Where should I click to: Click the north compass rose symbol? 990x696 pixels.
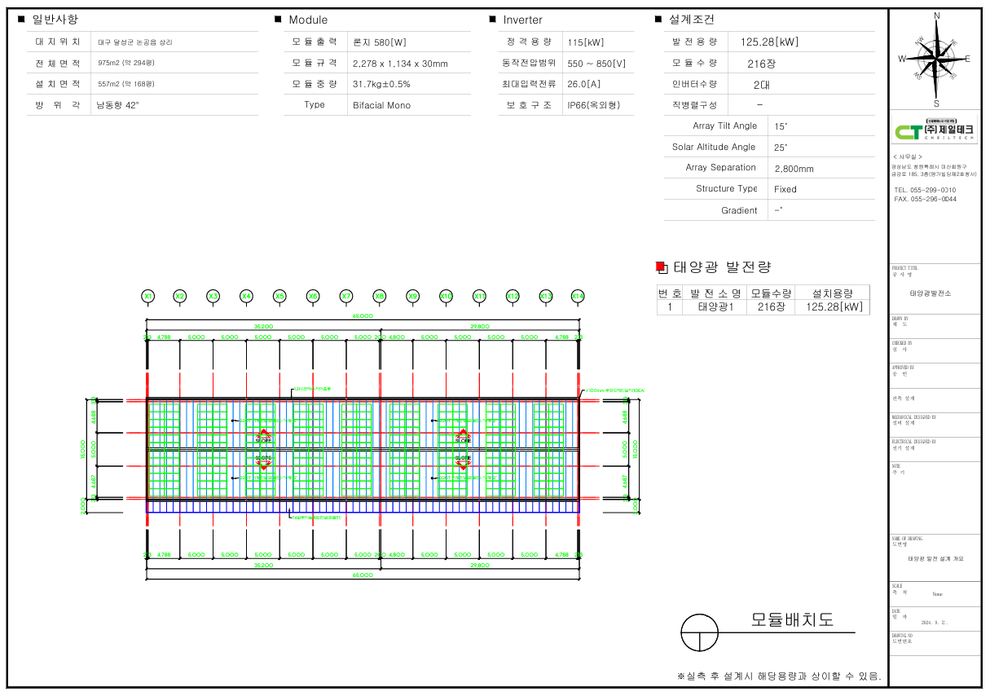pos(935,59)
